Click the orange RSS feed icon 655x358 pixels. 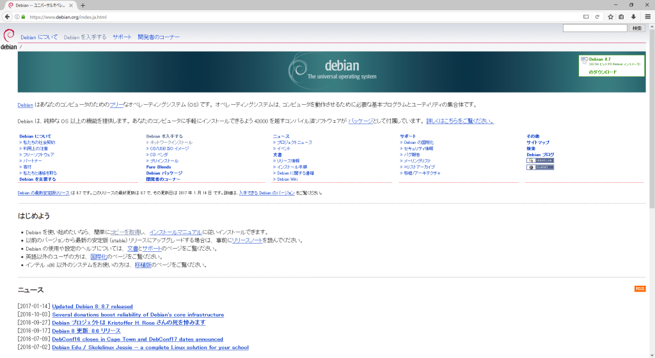[640, 289]
